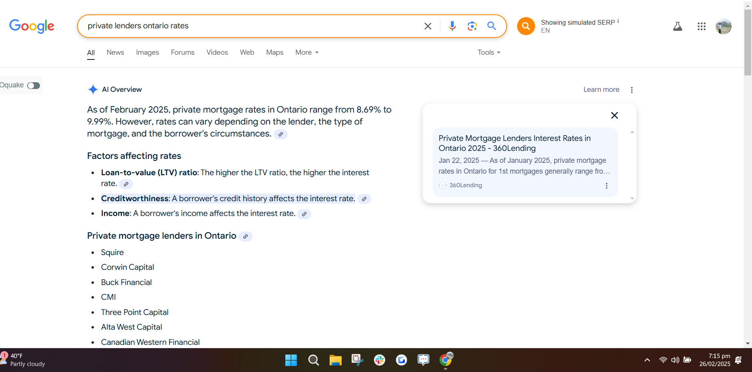This screenshot has width=752, height=372.
Task: Expand the More search filters dropdown
Action: tap(307, 52)
